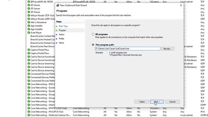Click the green check icon of Core Networking - IPHTTPS (TCP-Out)

click(29, 108)
